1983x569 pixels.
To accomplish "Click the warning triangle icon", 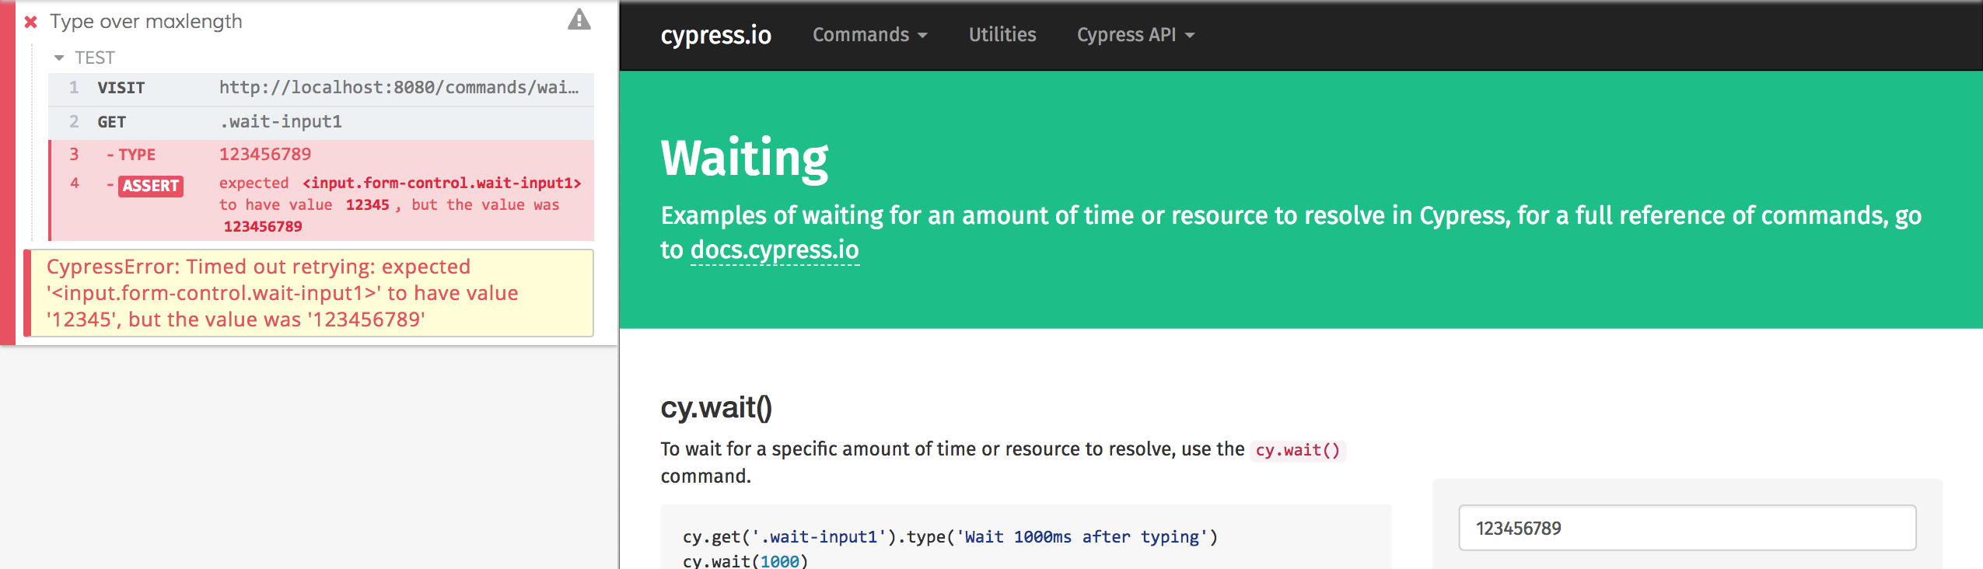I will point(579,19).
